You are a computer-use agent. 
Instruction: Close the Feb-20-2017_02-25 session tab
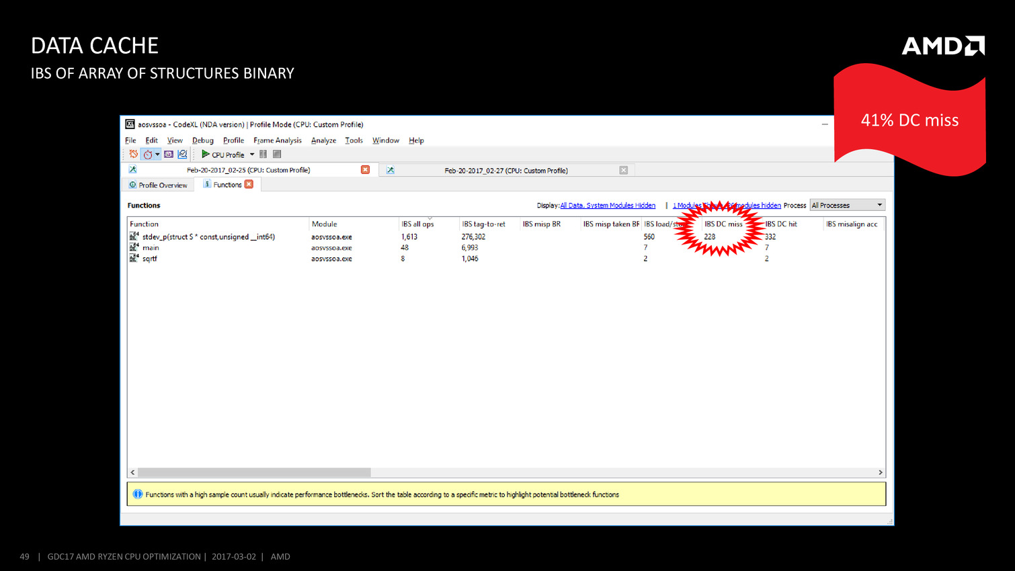[365, 170]
